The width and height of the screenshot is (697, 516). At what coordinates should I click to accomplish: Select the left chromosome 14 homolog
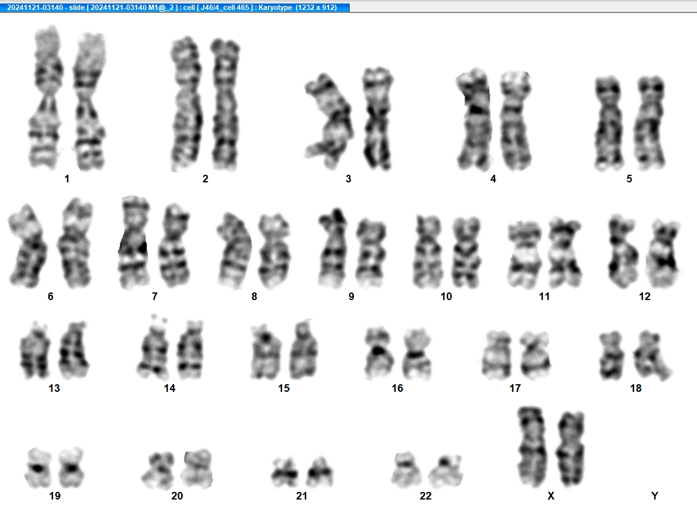(x=154, y=348)
